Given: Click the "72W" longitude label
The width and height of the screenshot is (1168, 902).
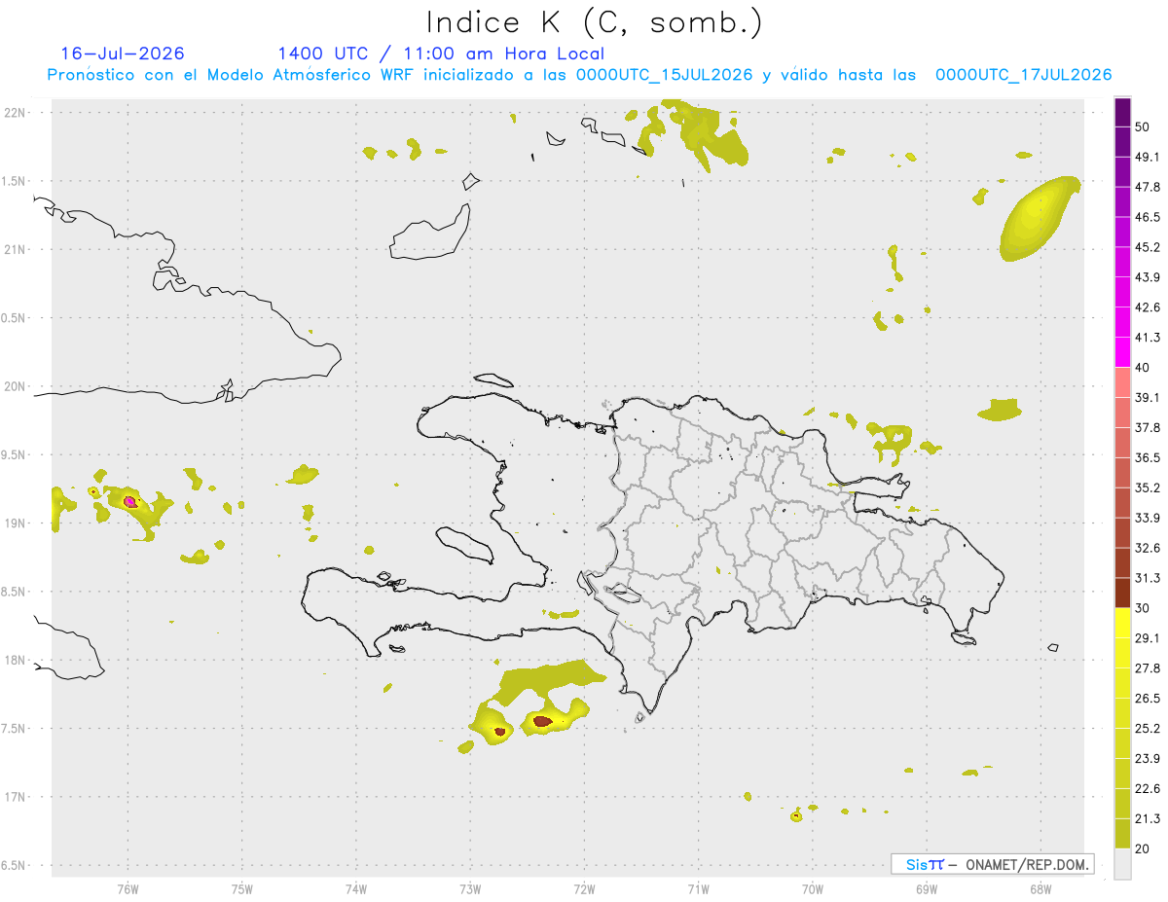Looking at the screenshot, I should click(584, 889).
